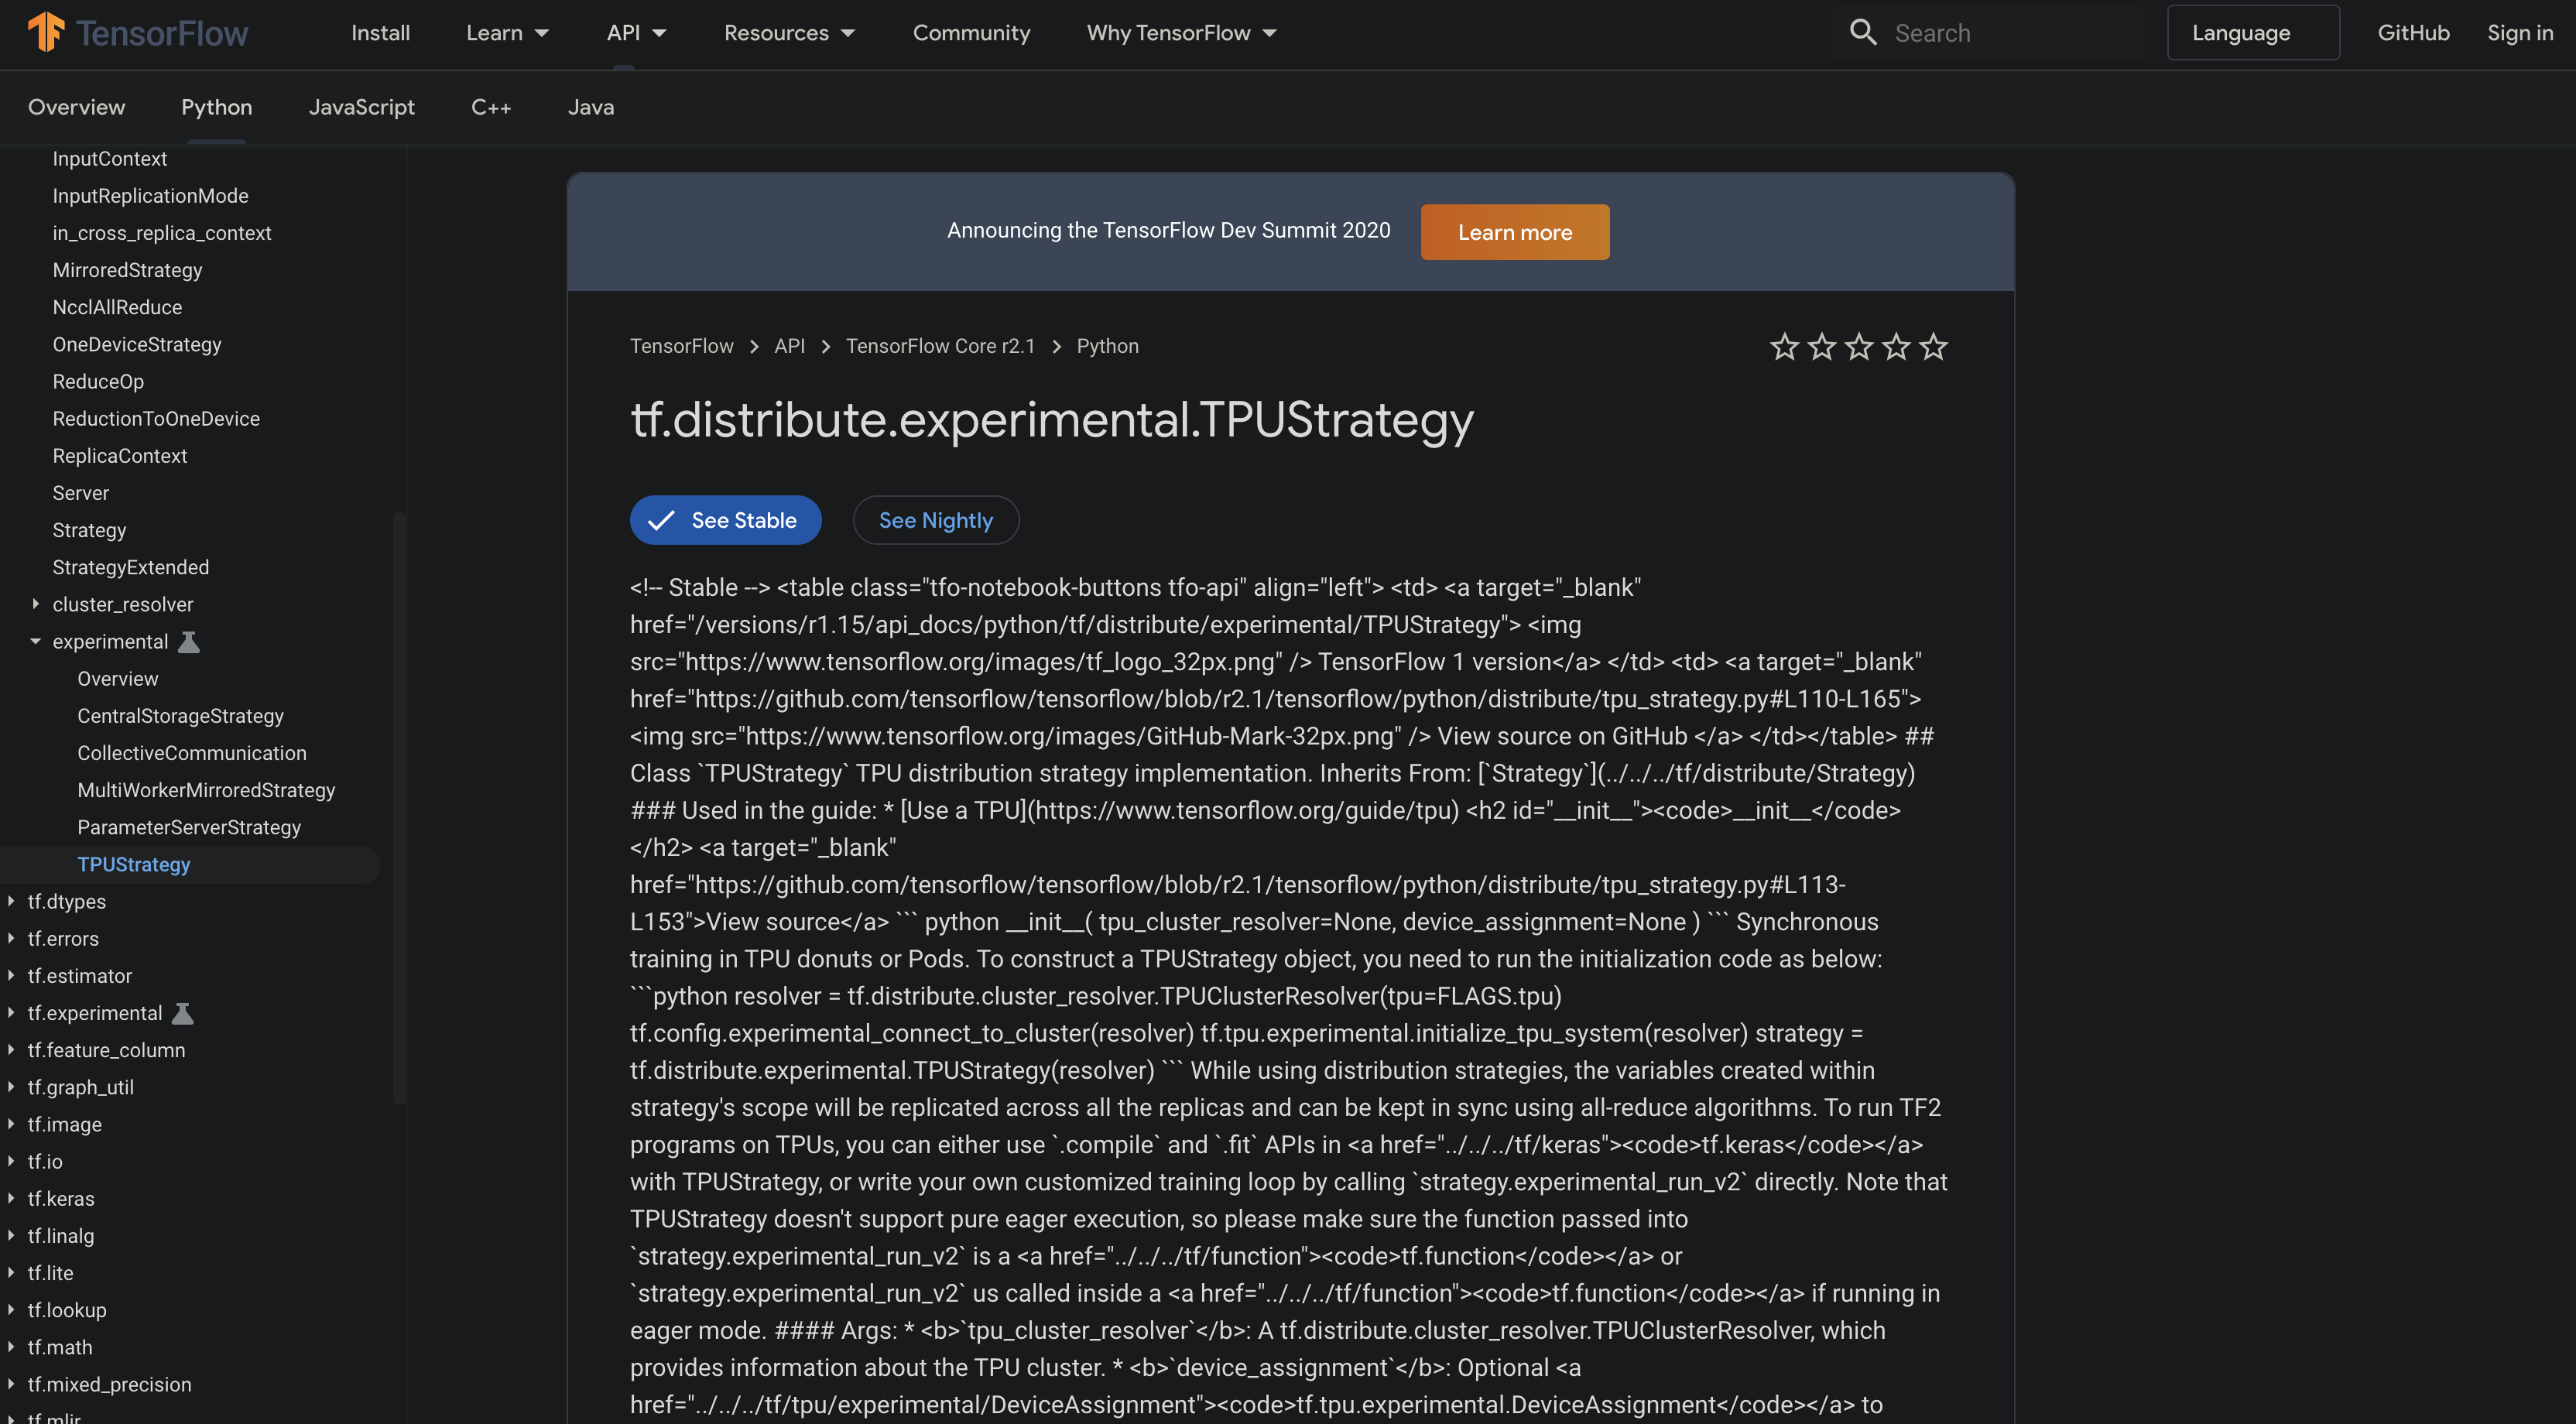The height and width of the screenshot is (1424, 2576).
Task: Collapse the experimental section
Action: tap(36, 641)
